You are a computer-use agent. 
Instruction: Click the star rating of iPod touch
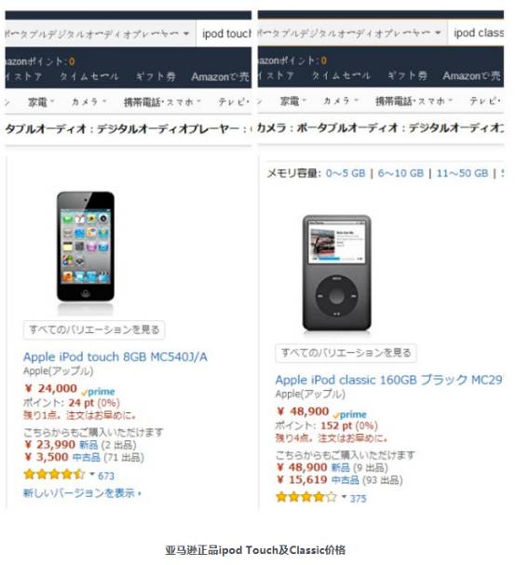tap(54, 474)
